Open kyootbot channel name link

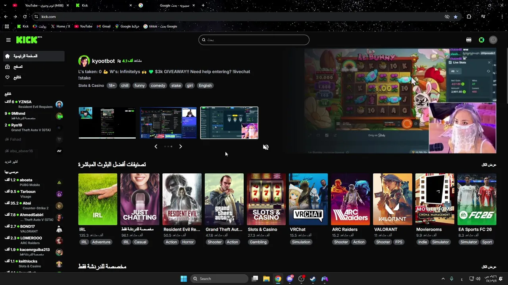tap(103, 61)
